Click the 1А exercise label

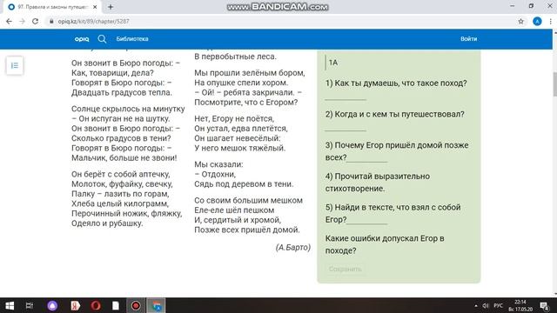[333, 63]
